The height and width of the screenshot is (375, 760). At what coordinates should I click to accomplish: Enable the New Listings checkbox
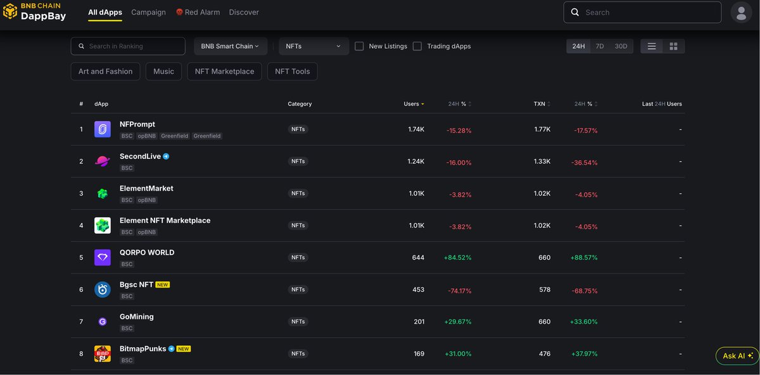pos(359,46)
